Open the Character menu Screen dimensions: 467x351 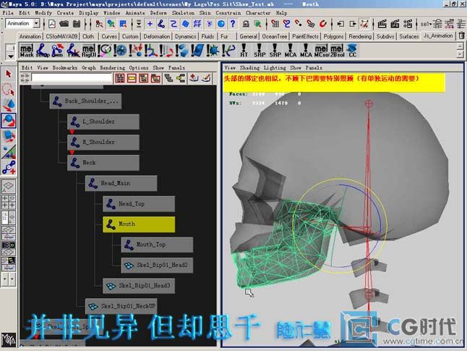click(258, 13)
